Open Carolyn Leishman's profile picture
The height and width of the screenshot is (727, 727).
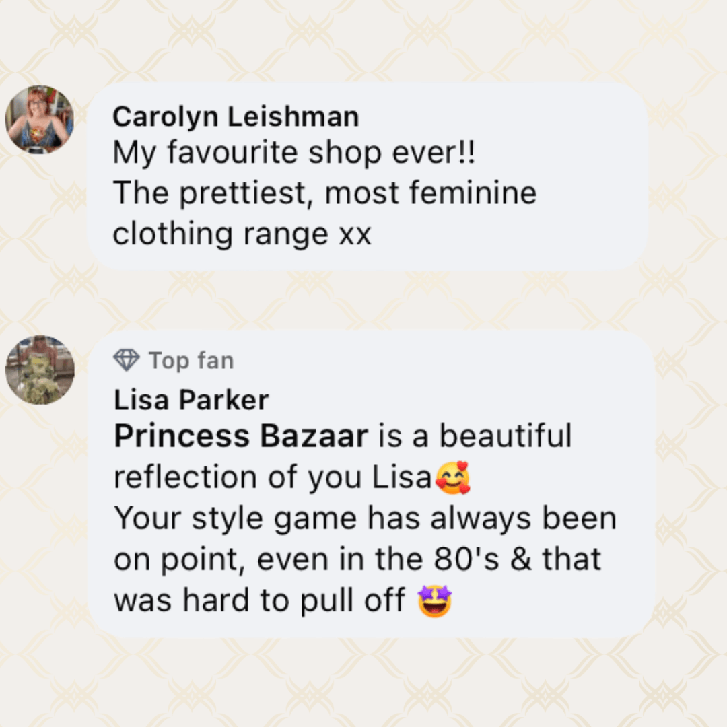click(x=40, y=120)
